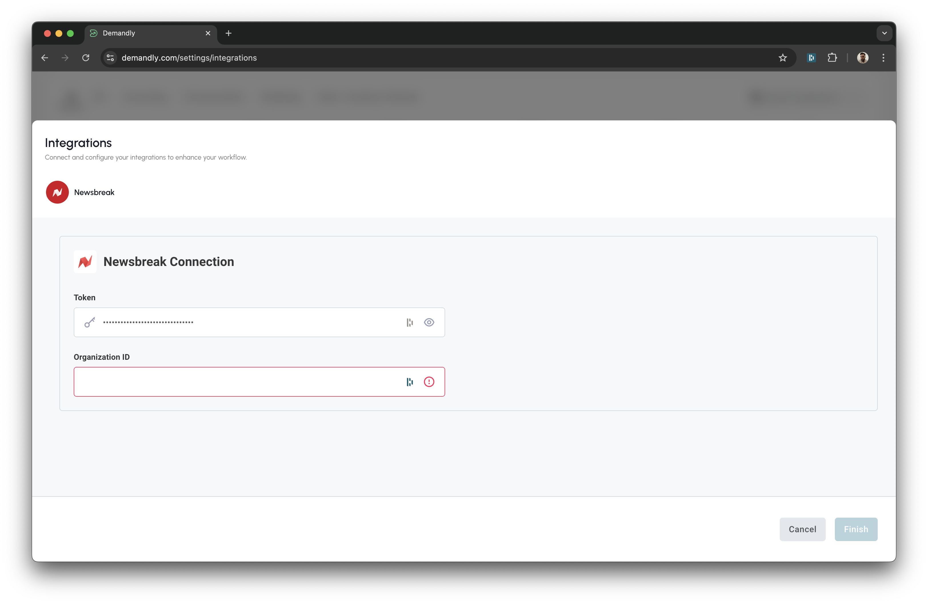Click the Cancel button
The width and height of the screenshot is (928, 604).
pyautogui.click(x=802, y=529)
